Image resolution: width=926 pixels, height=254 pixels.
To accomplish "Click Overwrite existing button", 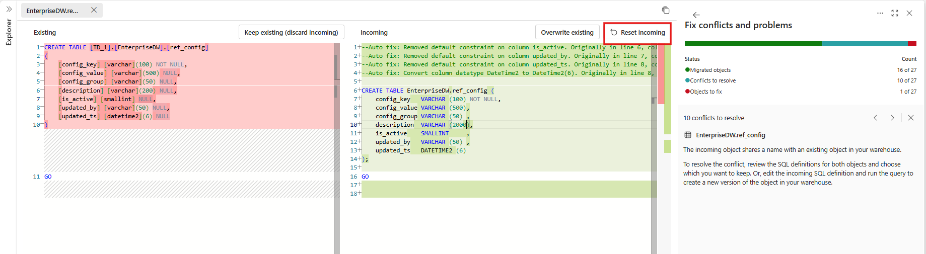I will [567, 32].
